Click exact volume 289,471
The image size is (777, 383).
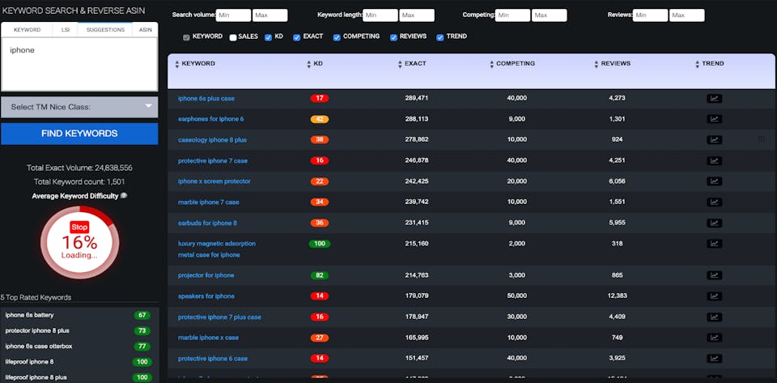point(416,98)
